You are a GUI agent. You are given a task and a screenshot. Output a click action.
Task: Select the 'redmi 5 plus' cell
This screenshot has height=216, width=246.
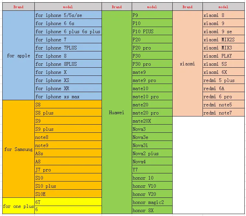tap(224, 80)
